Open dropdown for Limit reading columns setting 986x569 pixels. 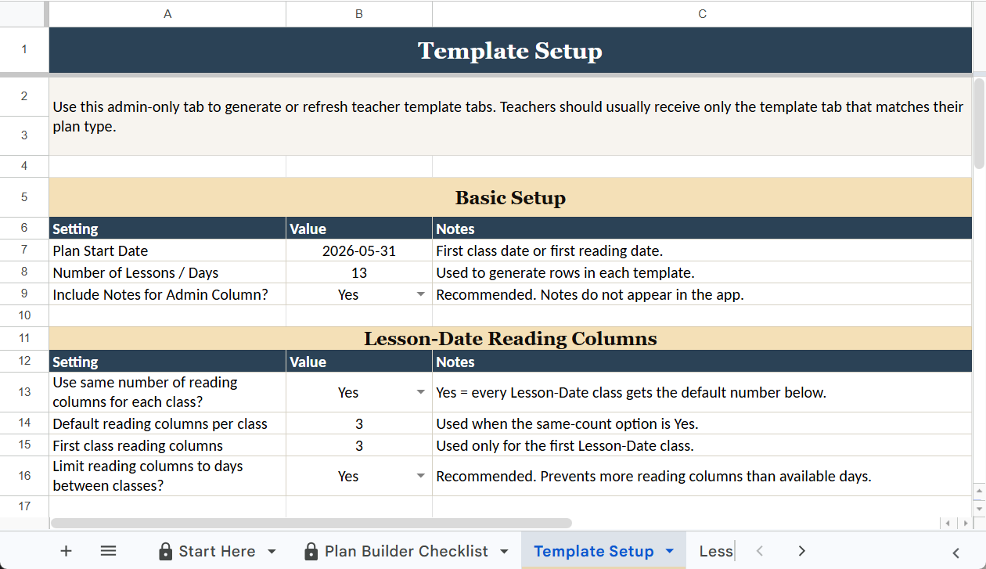coord(420,476)
